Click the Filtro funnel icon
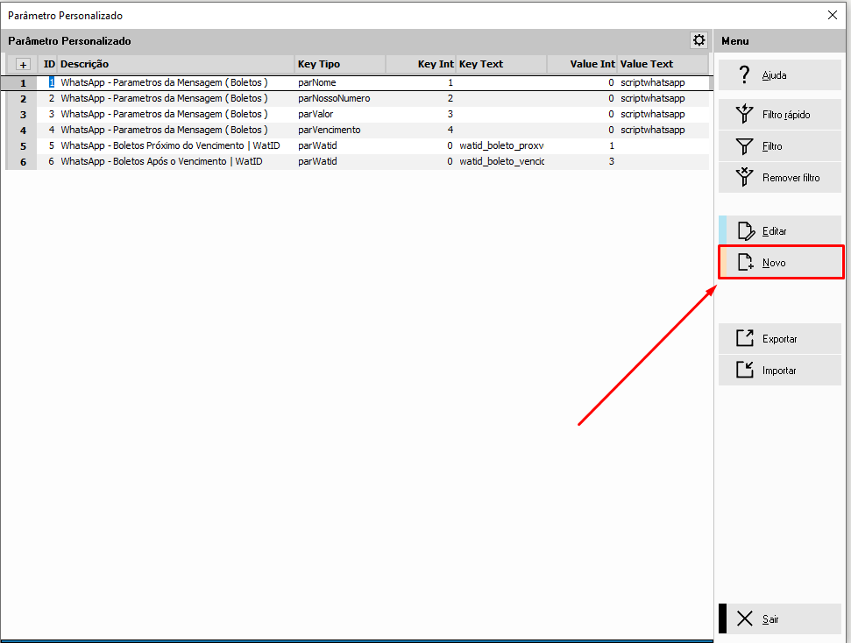 (744, 146)
